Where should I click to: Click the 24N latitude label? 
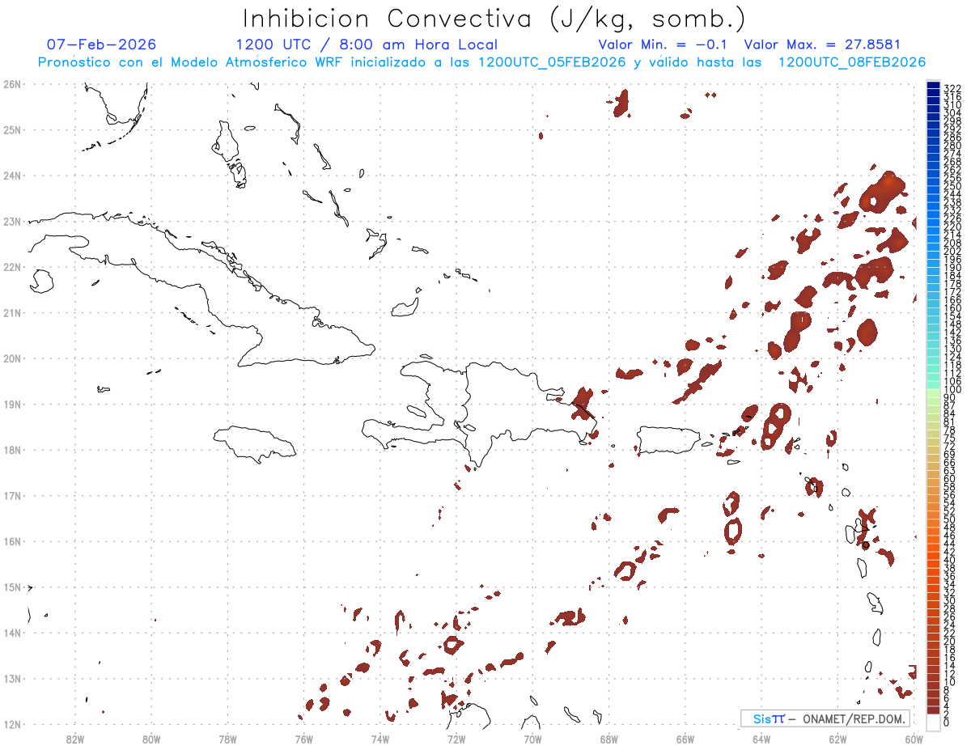point(12,176)
